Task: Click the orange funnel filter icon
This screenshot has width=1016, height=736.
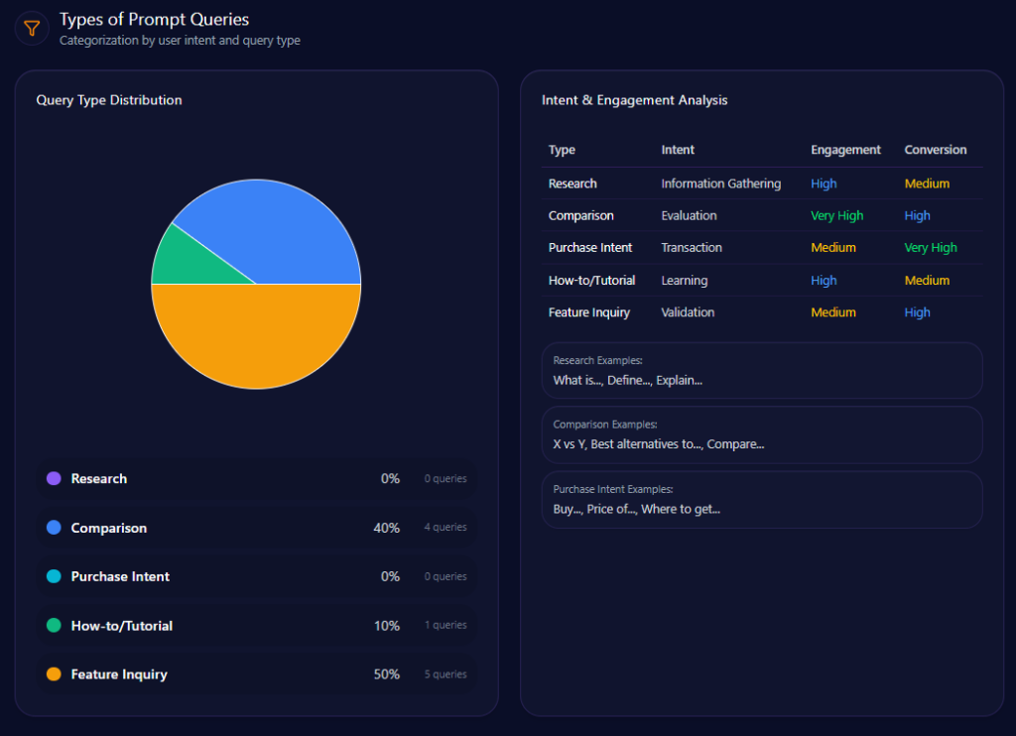Action: point(32,28)
